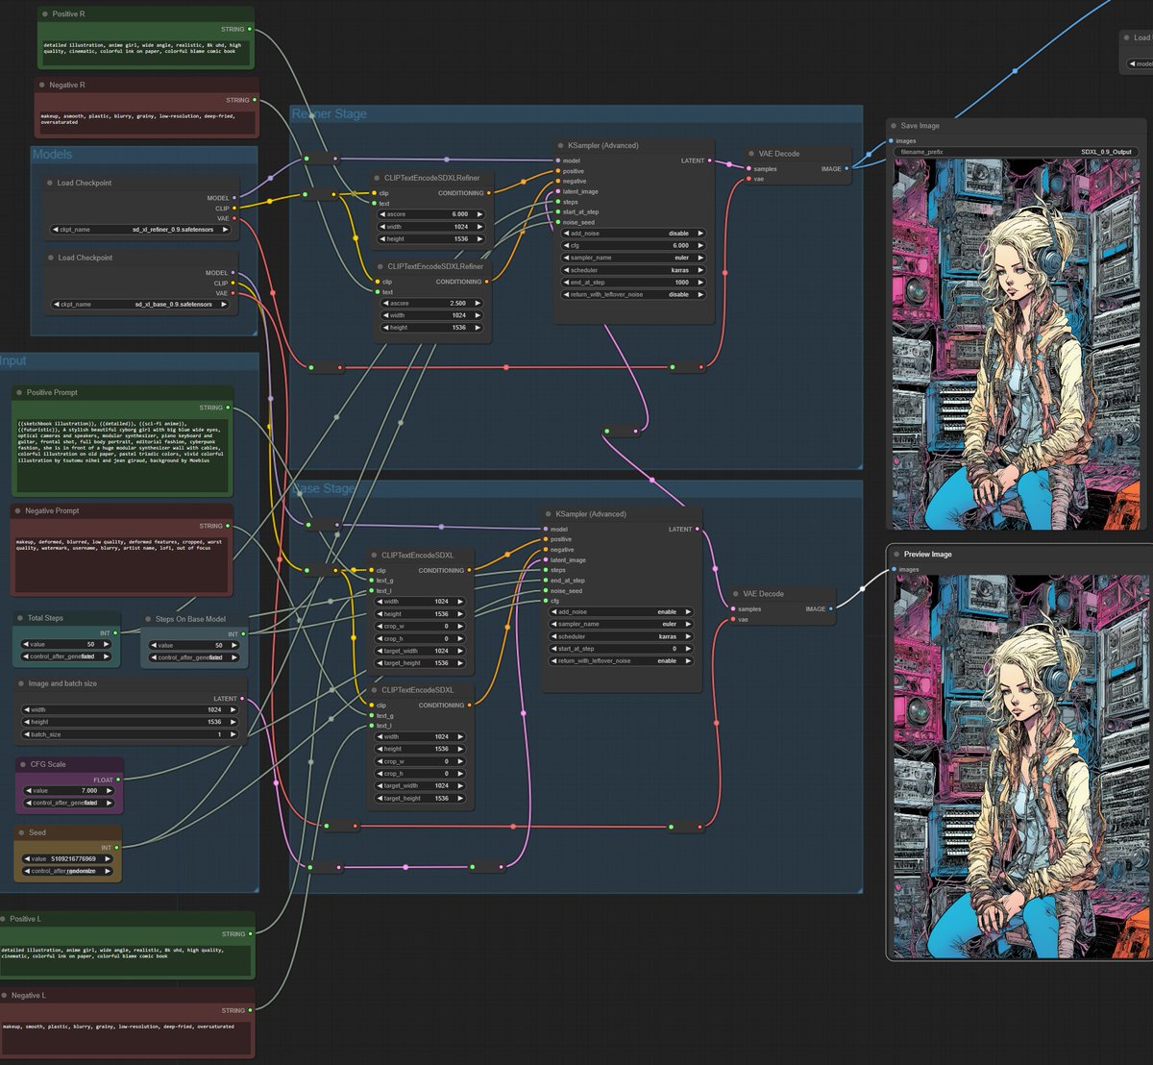Click the left arrow on Seed value field
Image resolution: width=1153 pixels, height=1065 pixels.
click(26, 858)
